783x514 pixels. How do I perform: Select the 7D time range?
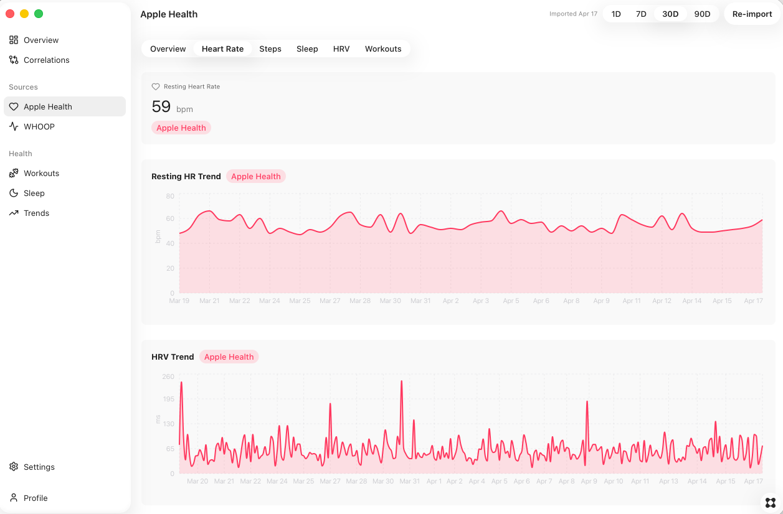[x=641, y=14]
